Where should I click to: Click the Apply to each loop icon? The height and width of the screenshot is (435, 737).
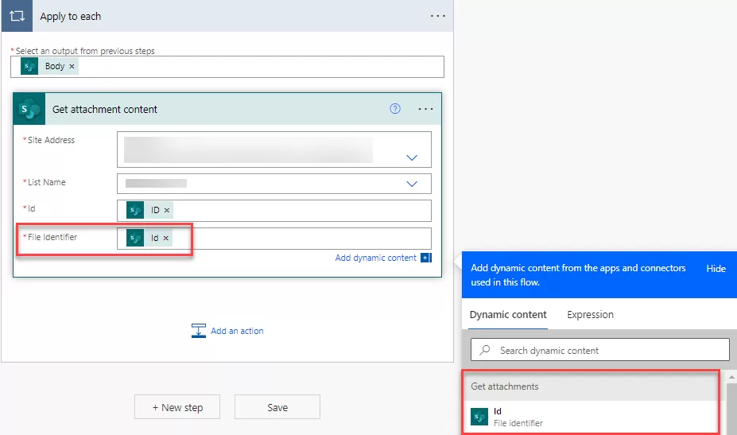tap(17, 16)
